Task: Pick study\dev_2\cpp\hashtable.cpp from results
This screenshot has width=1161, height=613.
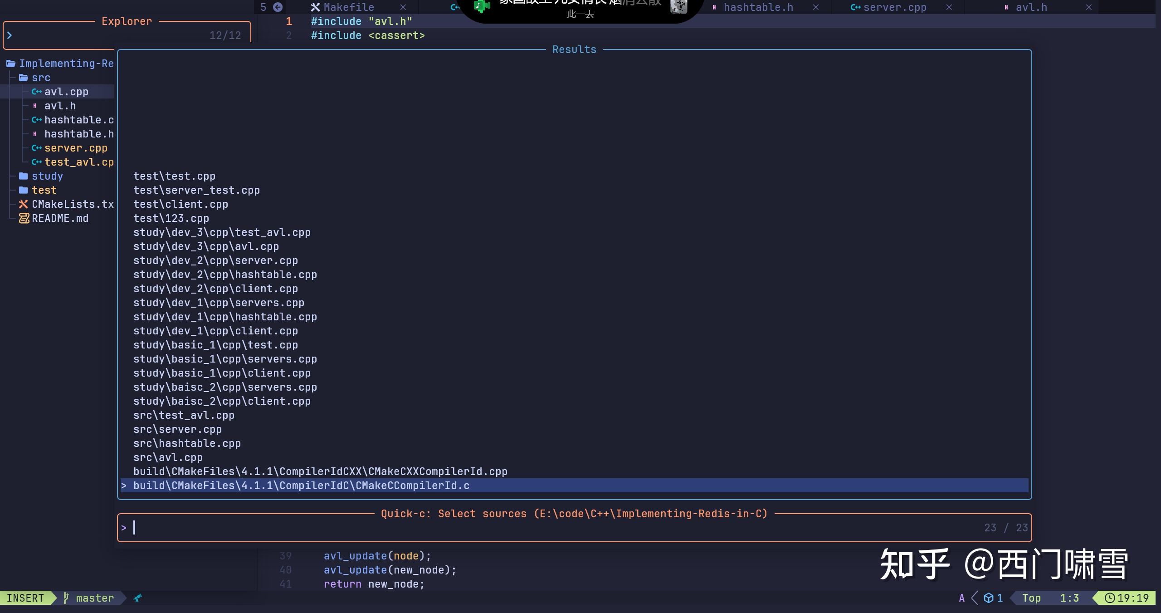Action: 225,275
